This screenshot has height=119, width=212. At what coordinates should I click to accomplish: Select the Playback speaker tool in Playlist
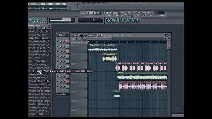(101, 35)
